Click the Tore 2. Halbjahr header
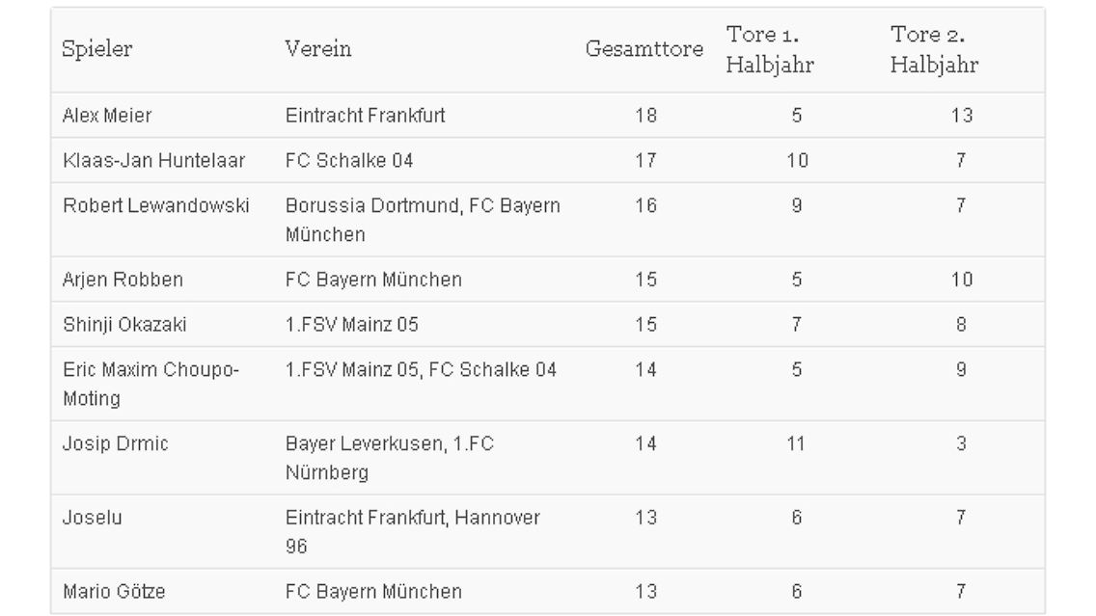 coord(935,49)
